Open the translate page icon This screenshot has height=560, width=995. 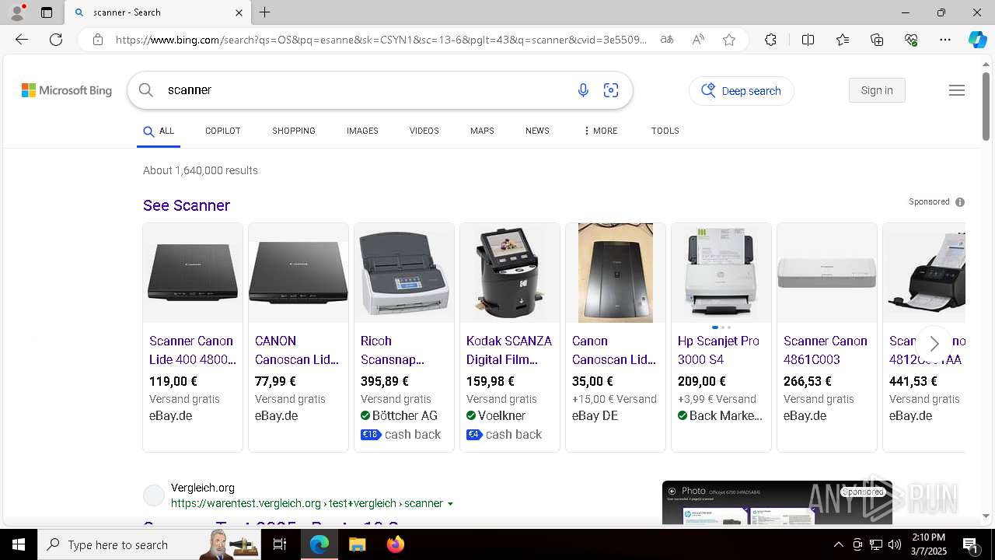[x=667, y=40]
